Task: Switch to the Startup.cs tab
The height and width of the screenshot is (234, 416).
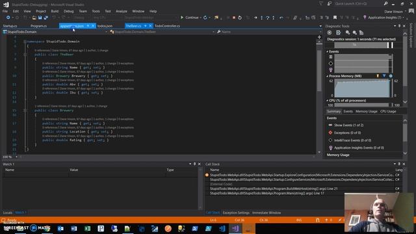Action: (x=10, y=26)
